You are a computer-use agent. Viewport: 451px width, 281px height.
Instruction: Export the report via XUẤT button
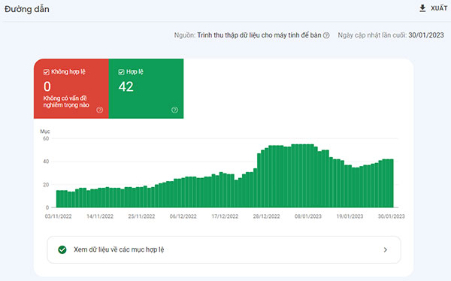pos(433,8)
